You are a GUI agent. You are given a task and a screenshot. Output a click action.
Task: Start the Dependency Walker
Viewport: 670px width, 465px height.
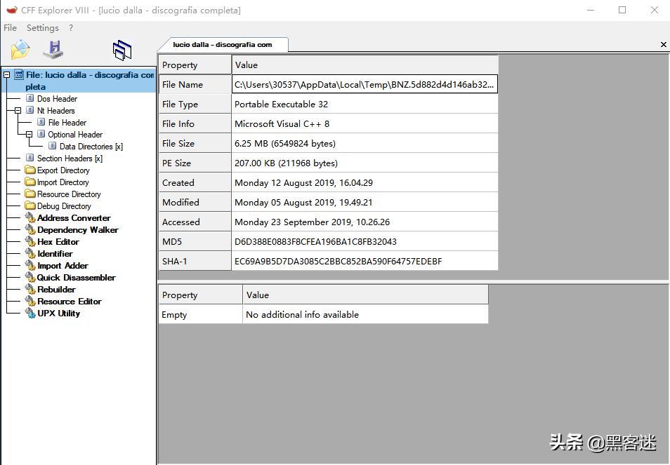pyautogui.click(x=77, y=229)
